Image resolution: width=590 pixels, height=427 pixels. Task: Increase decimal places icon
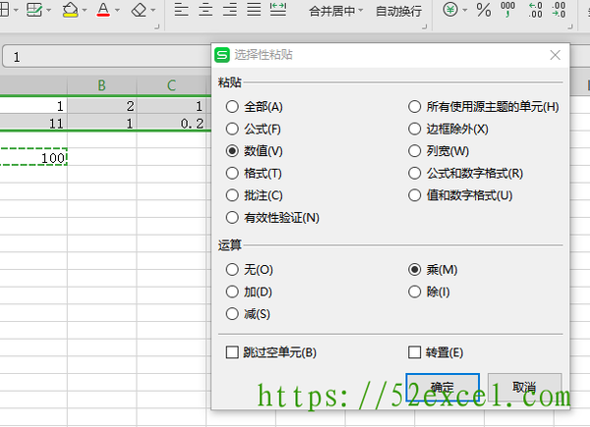pyautogui.click(x=535, y=10)
